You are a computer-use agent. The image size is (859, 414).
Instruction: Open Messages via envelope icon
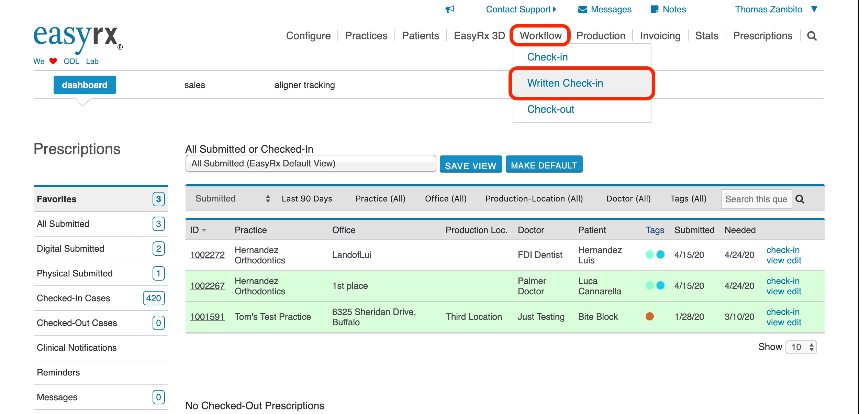pyautogui.click(x=582, y=10)
